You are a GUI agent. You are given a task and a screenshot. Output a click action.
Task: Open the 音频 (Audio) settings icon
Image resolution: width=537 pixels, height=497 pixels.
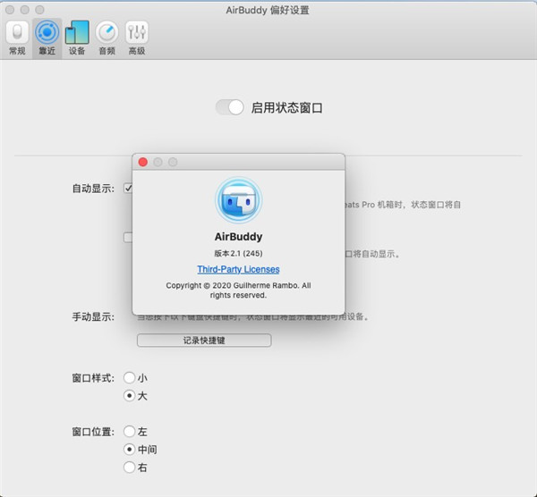(x=107, y=37)
